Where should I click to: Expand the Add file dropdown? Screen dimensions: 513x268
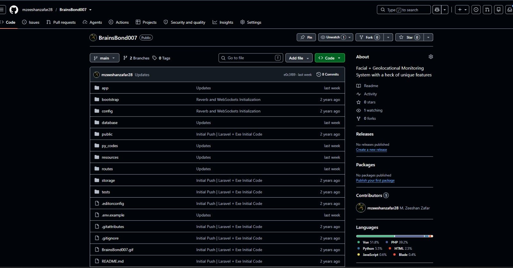click(299, 58)
